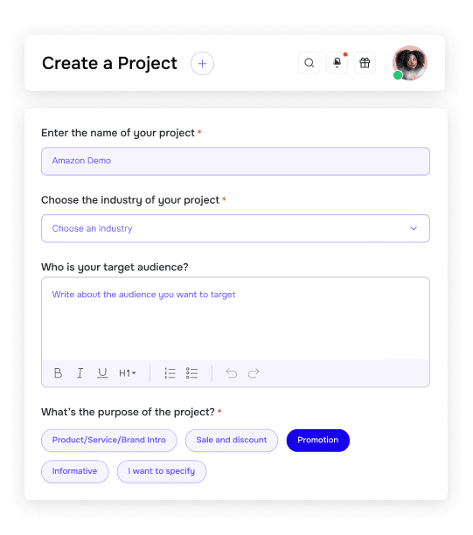Open search with the magnifier icon

[x=310, y=63]
